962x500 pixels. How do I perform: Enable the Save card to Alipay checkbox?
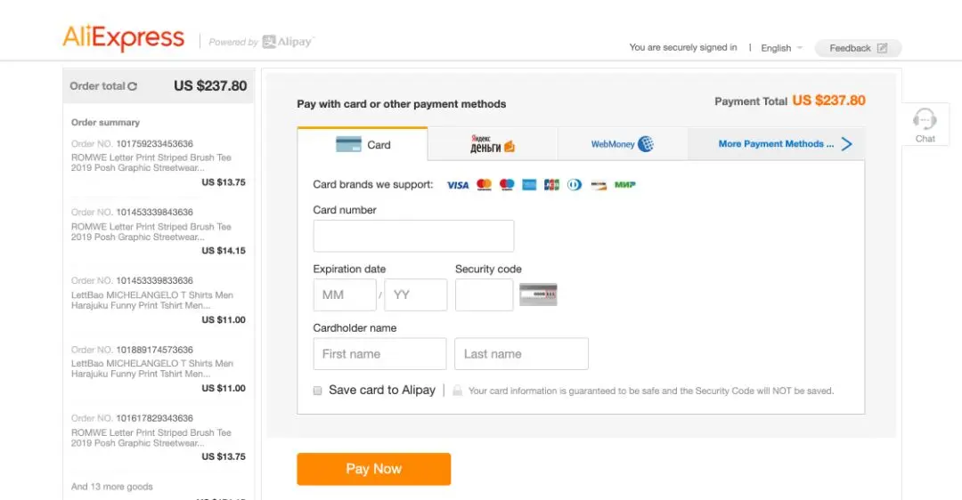coord(317,391)
